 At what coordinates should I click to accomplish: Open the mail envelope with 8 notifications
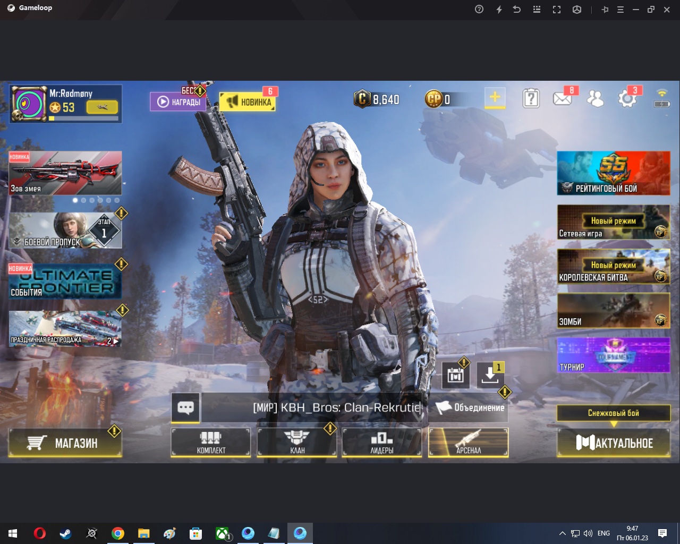point(562,99)
